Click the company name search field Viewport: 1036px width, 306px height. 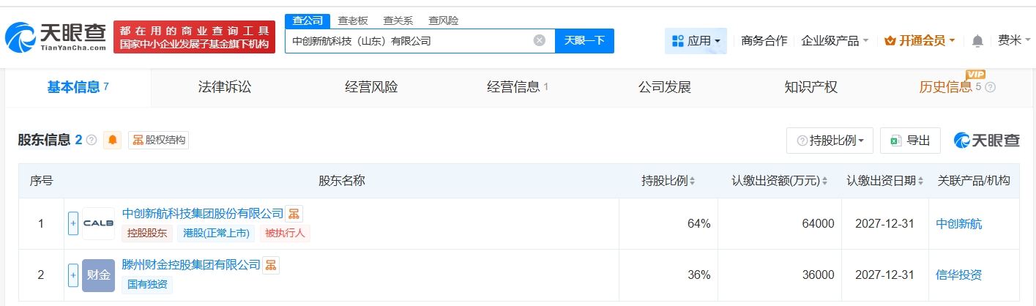pyautogui.click(x=410, y=41)
